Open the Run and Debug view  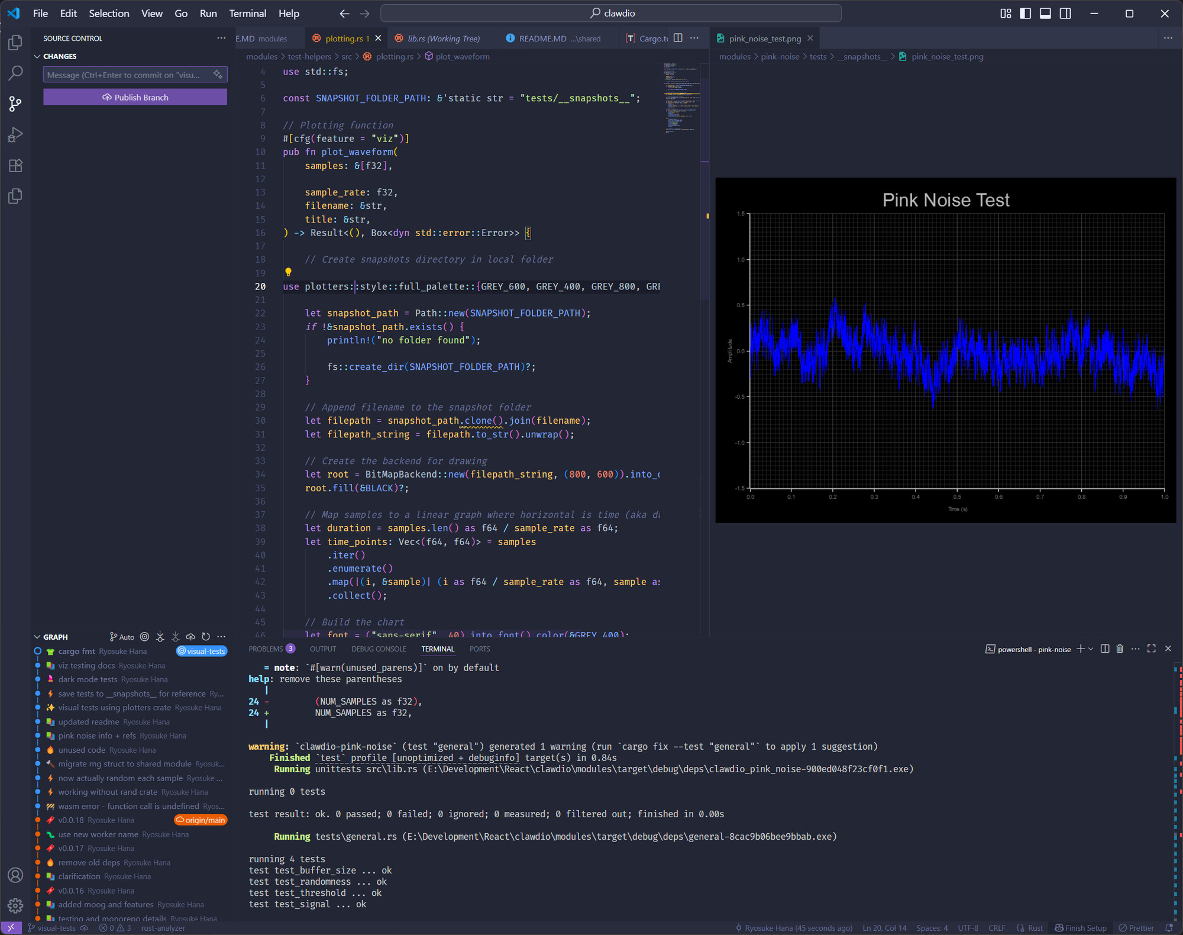15,135
